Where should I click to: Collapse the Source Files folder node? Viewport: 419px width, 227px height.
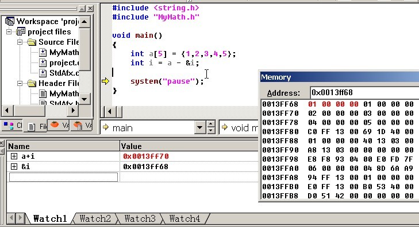pos(20,42)
